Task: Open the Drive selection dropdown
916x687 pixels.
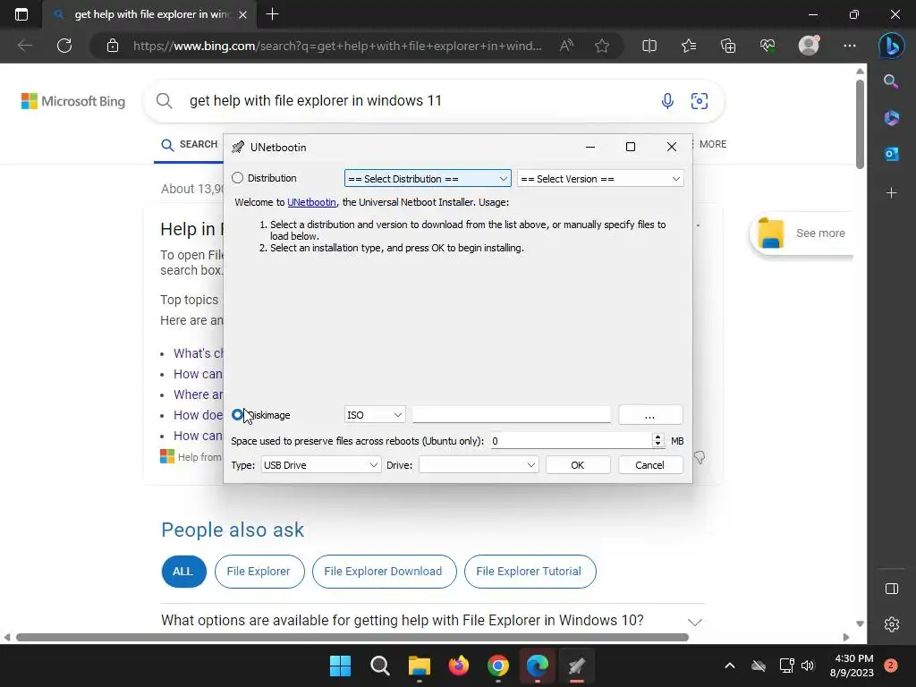Action: pyautogui.click(x=479, y=465)
